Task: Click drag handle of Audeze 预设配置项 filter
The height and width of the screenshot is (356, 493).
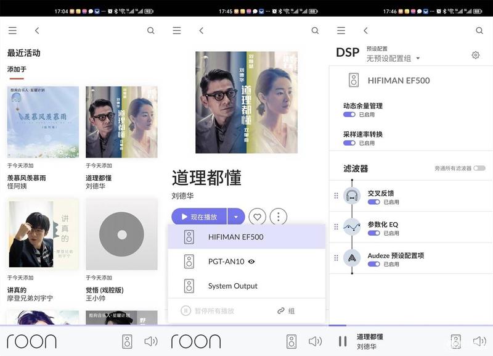Action: [336, 258]
